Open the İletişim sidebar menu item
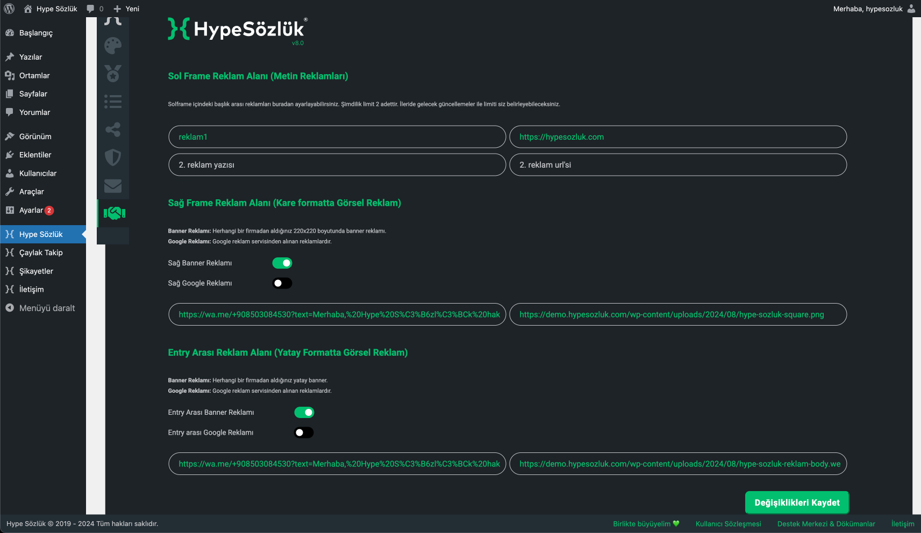The width and height of the screenshot is (921, 533). (x=43, y=289)
